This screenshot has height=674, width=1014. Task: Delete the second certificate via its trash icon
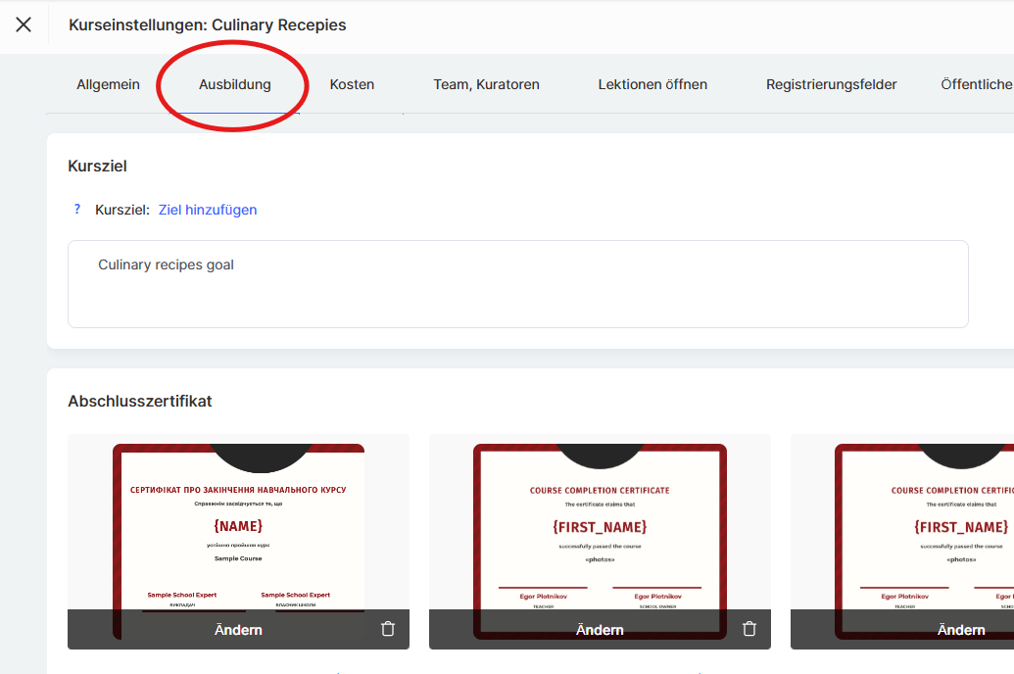(749, 629)
